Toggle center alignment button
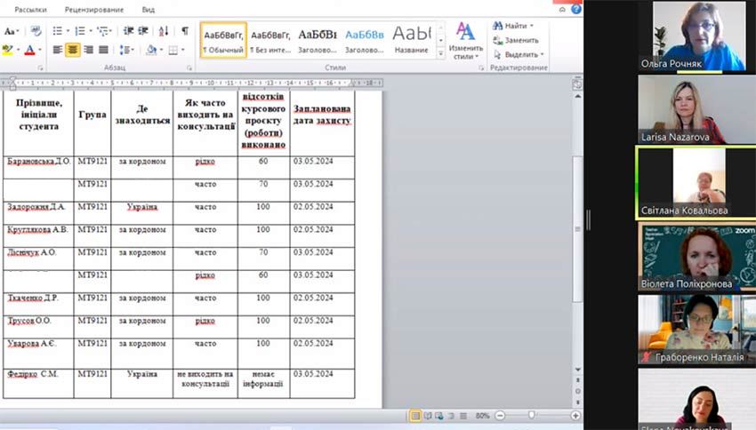This screenshot has height=430, width=756. 73,50
